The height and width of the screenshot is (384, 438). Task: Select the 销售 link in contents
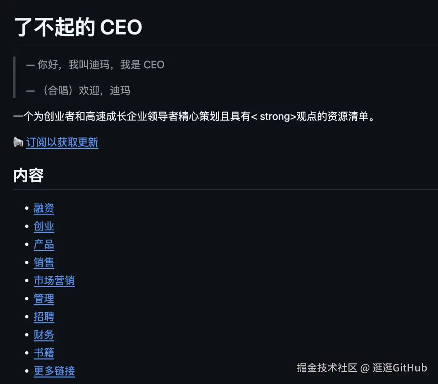tap(44, 263)
